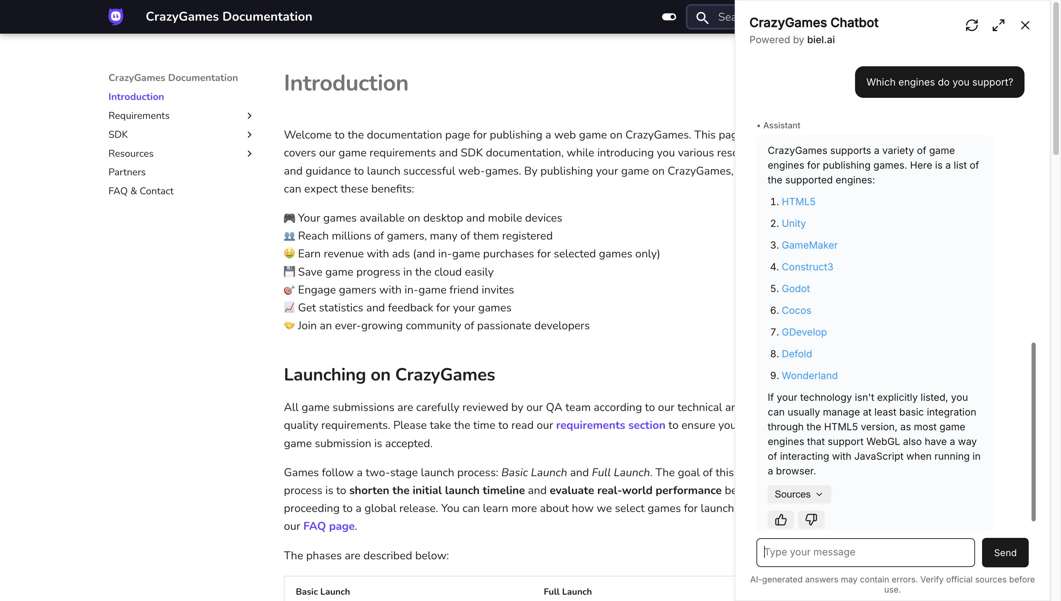Screen dimensions: 1061x601
Task: Reset the chatbot conversation with refresh icon
Action: click(x=972, y=25)
